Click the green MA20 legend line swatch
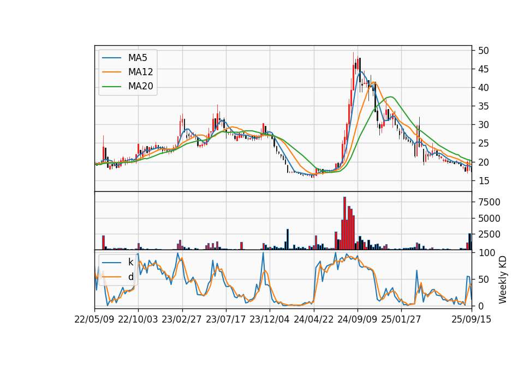The width and height of the screenshot is (524, 376). (x=111, y=86)
